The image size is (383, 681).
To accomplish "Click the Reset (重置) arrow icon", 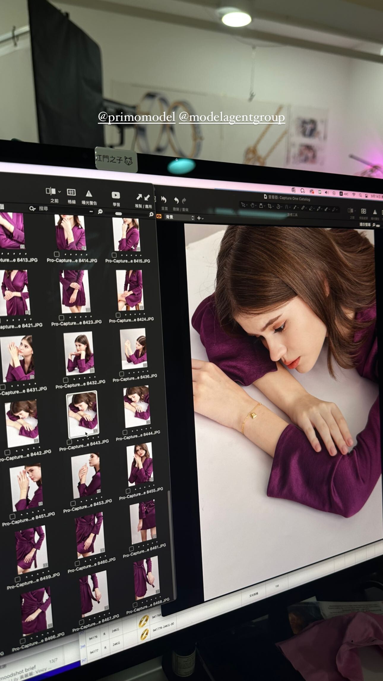I will [x=164, y=199].
